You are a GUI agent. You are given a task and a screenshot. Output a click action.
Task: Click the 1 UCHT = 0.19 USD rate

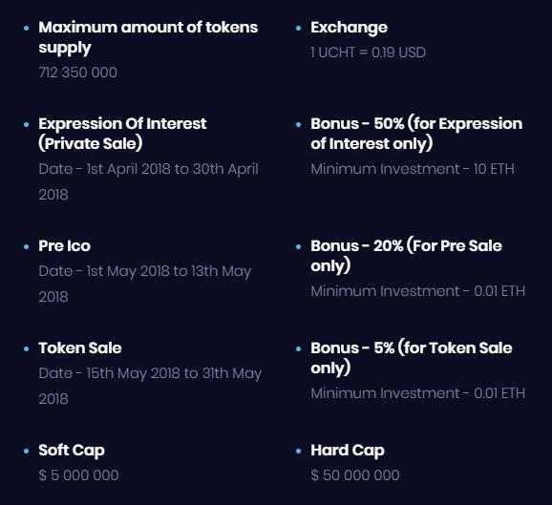(369, 53)
